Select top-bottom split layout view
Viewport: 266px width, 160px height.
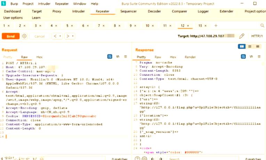(250, 46)
